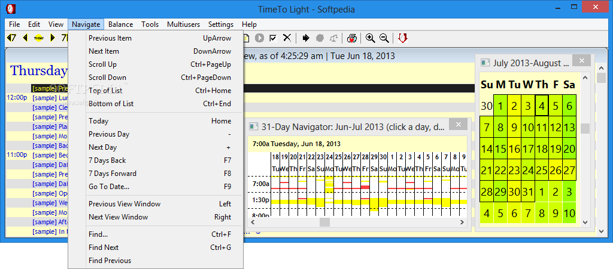The height and width of the screenshot is (269, 613).
Task: Click the yellow TODAY toolbar icon
Action: coord(39,38)
